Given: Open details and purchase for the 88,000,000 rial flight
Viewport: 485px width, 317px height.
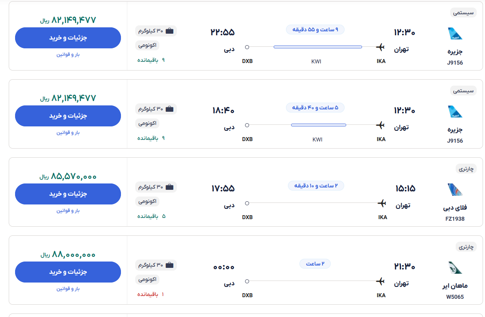Looking at the screenshot, I should [x=68, y=272].
